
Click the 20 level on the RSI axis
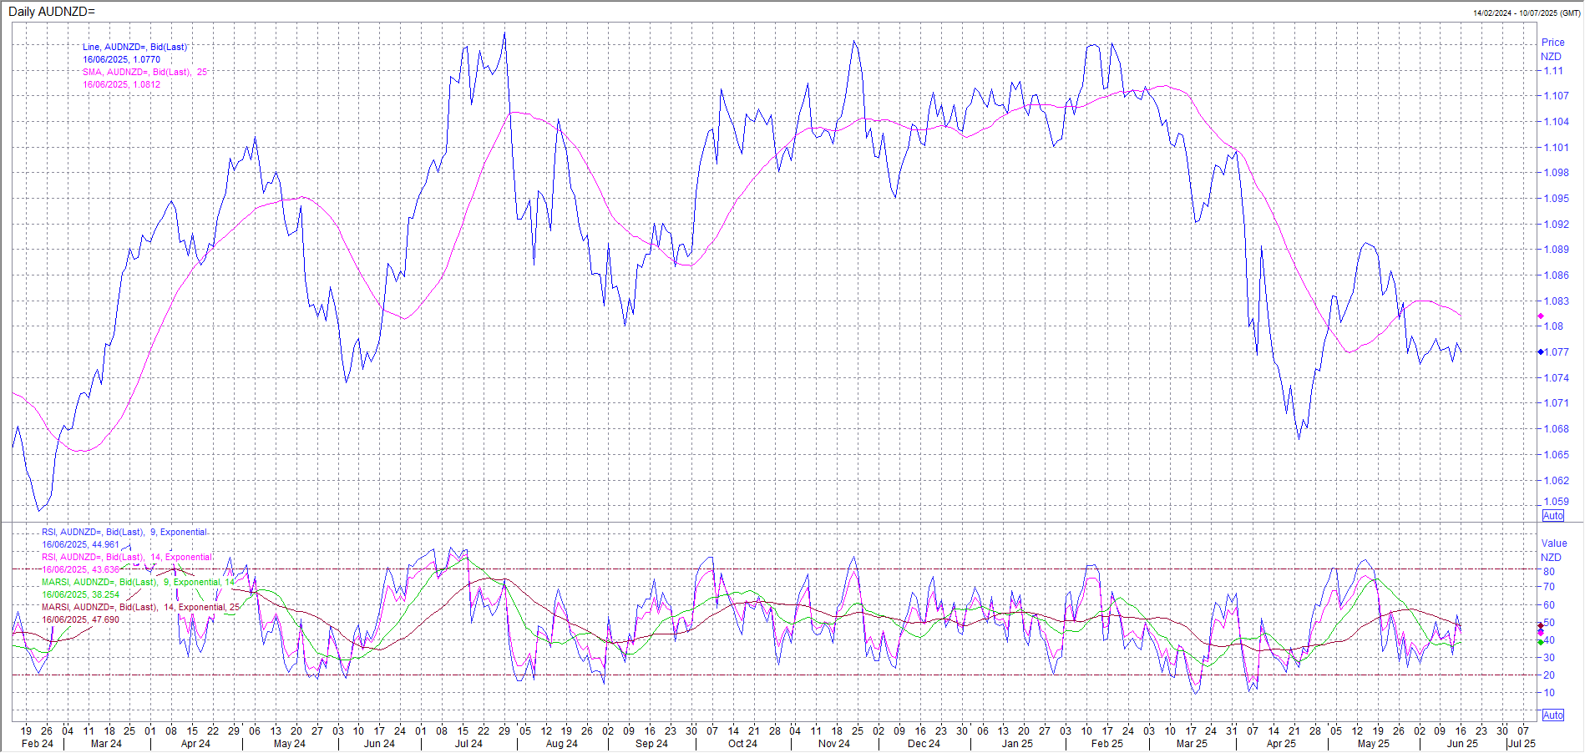click(1549, 675)
